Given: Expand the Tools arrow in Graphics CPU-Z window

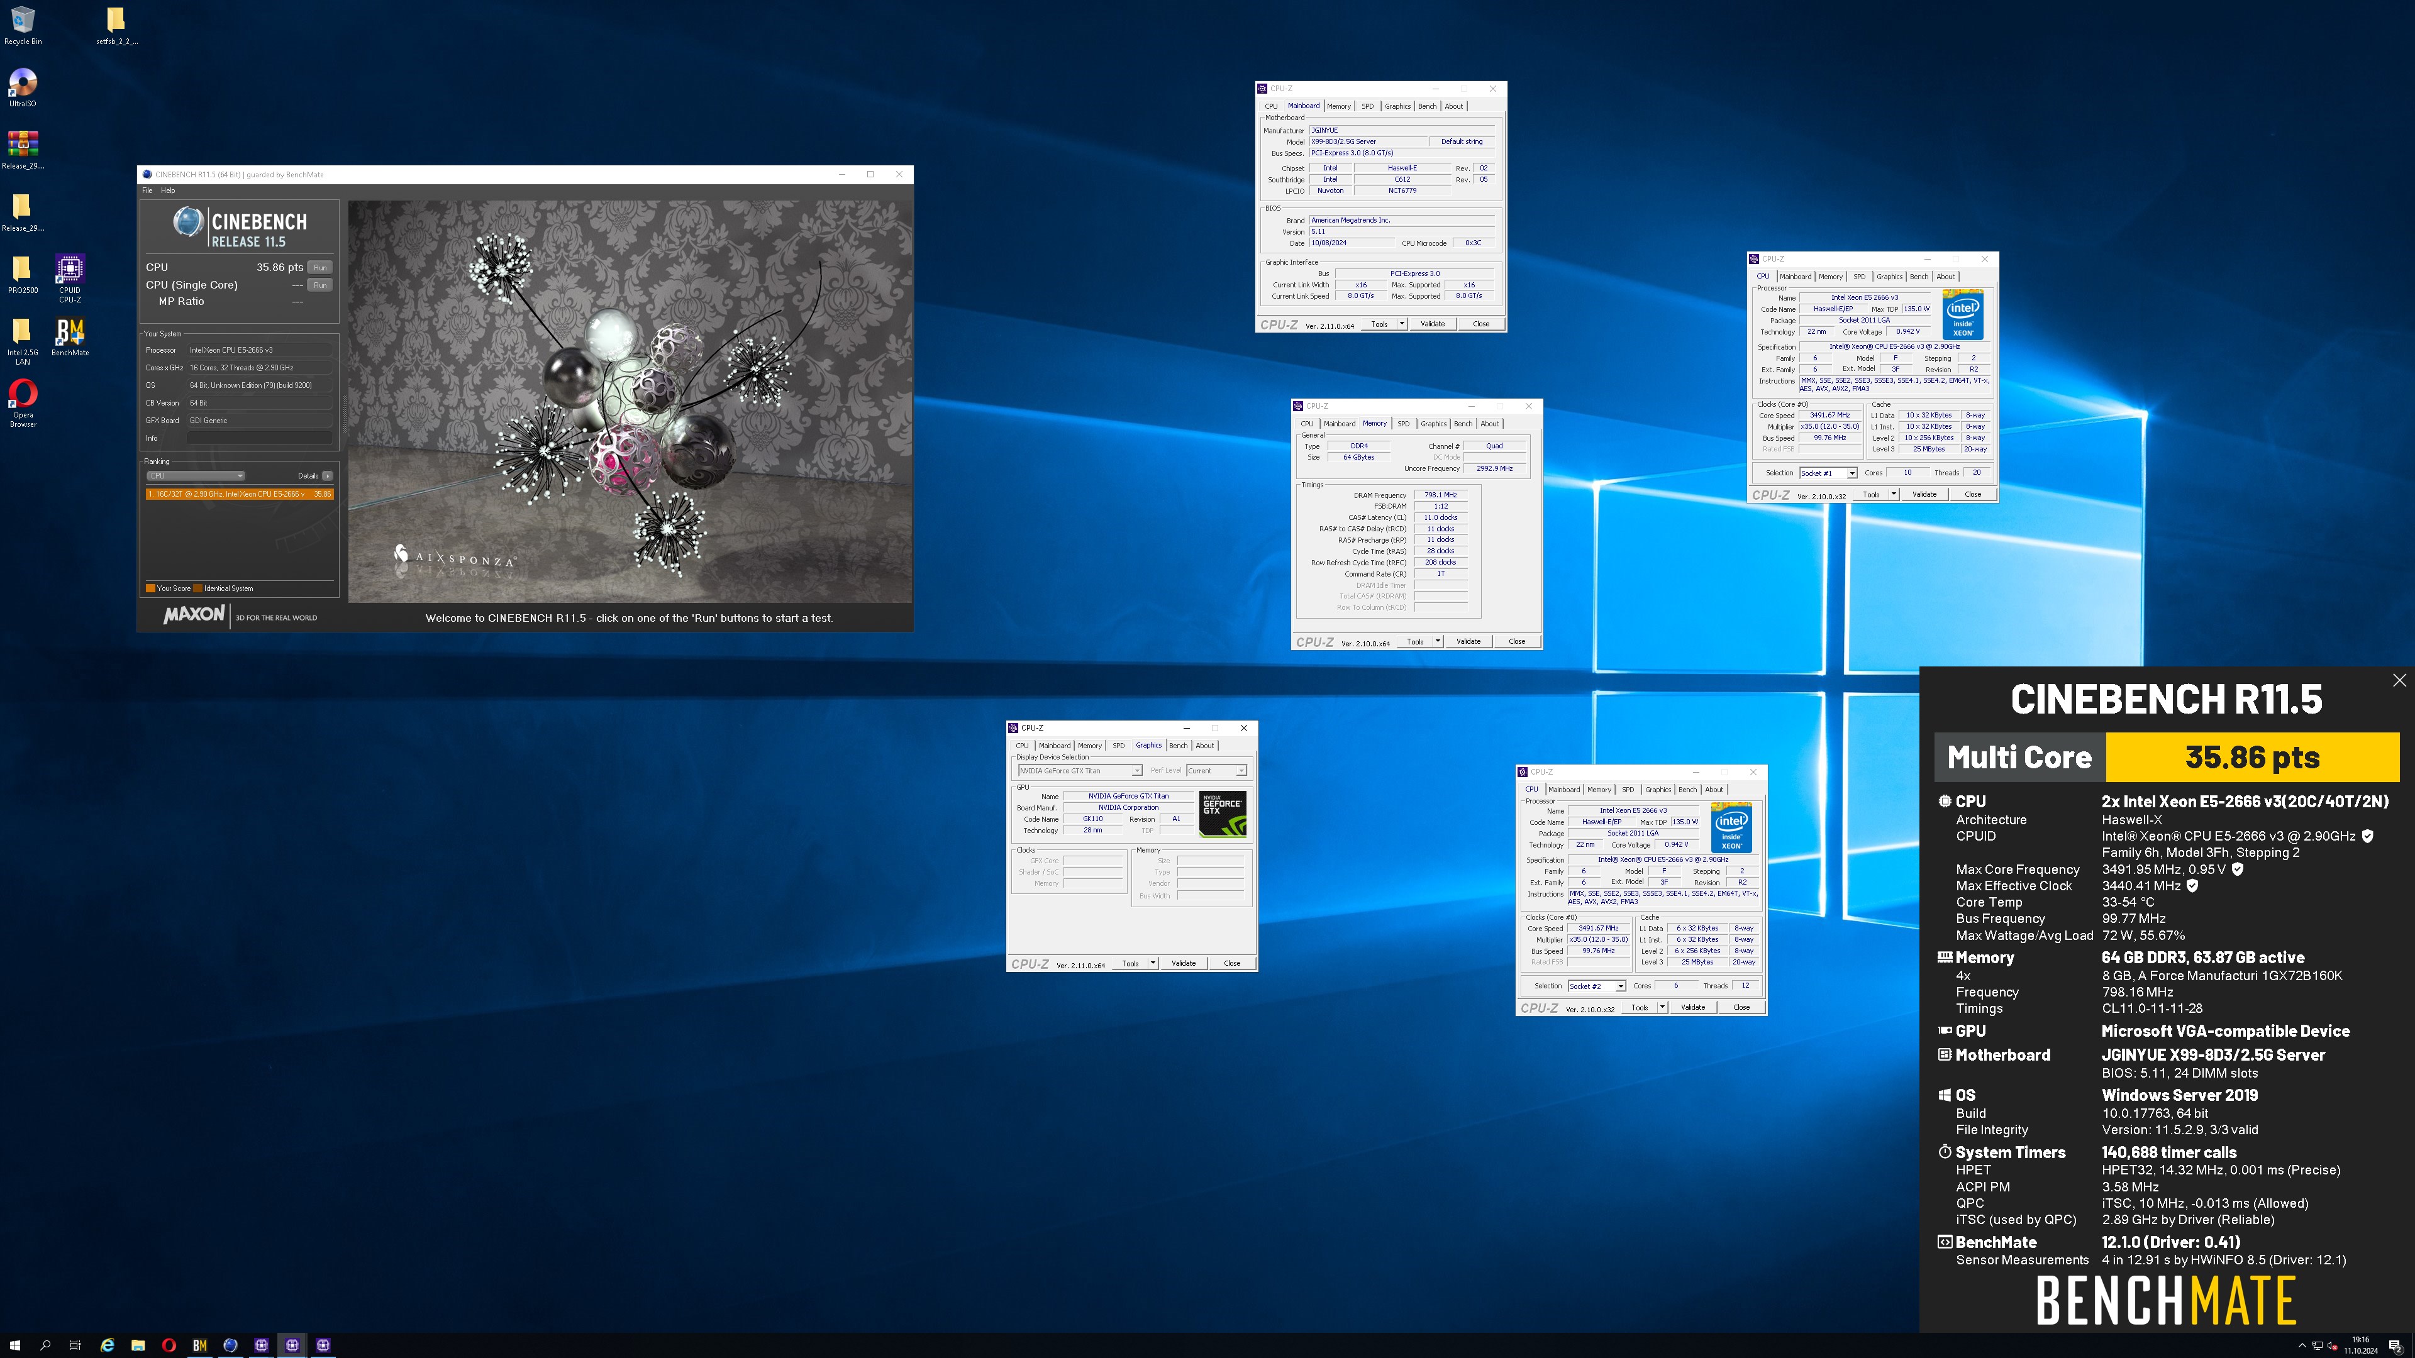Looking at the screenshot, I should 1152,963.
